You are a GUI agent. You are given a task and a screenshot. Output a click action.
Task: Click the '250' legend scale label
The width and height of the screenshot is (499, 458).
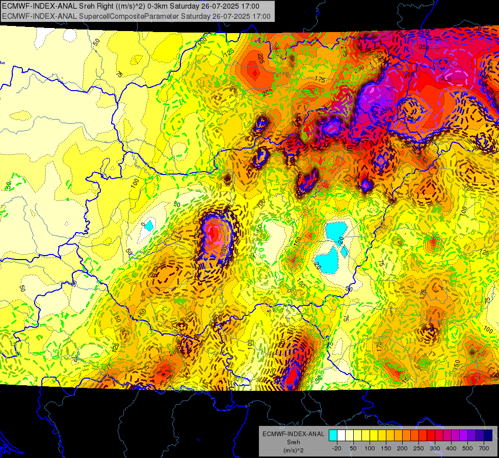pos(418,448)
